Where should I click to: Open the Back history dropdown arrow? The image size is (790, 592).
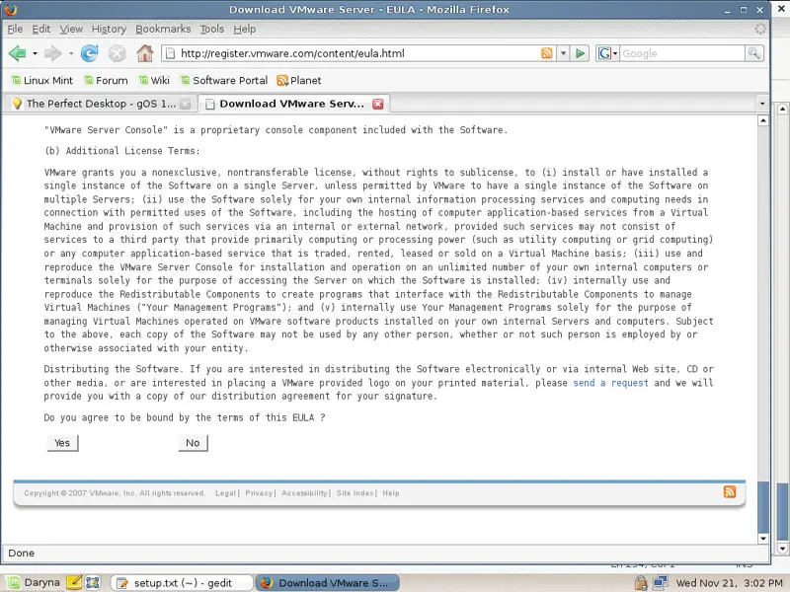point(35,53)
